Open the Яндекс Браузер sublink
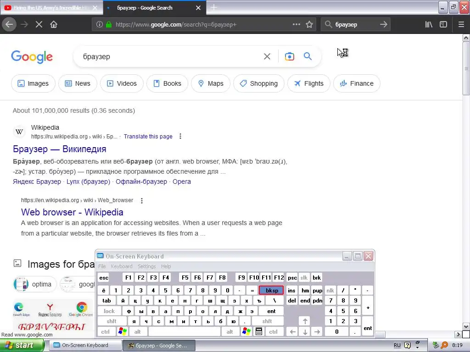 37,181
